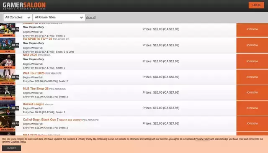Click the Call of Duty: Black Ops 7 title
Image resolution: width=268 pixels, height=153 pixels.
[x=41, y=120]
